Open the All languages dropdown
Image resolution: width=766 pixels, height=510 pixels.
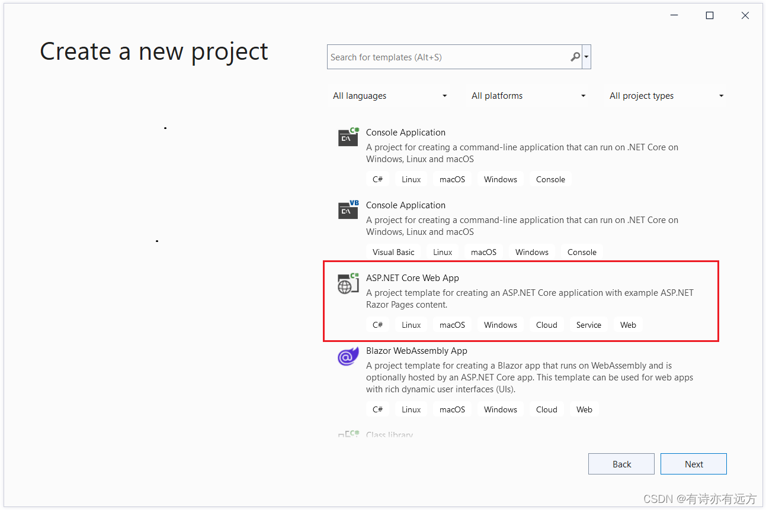(x=390, y=96)
